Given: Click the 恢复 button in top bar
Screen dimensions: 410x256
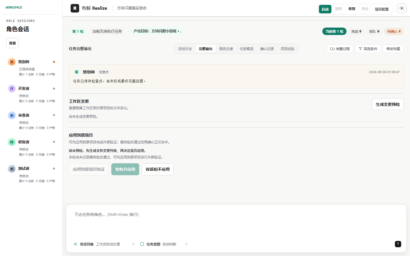Looking at the screenshot, I should [x=352, y=9].
